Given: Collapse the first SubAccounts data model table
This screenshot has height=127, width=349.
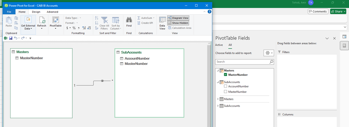Looking at the screenshot, I should (x=218, y=82).
